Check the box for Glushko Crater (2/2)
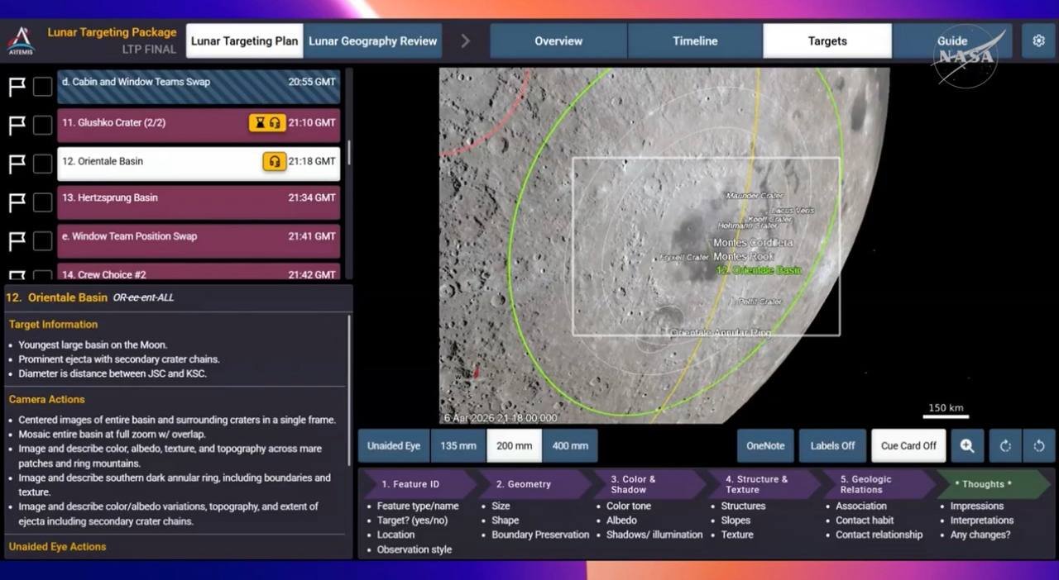Image resolution: width=1059 pixels, height=580 pixels. point(42,125)
